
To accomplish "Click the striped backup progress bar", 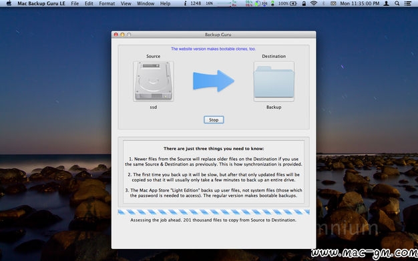I will tap(214, 212).
